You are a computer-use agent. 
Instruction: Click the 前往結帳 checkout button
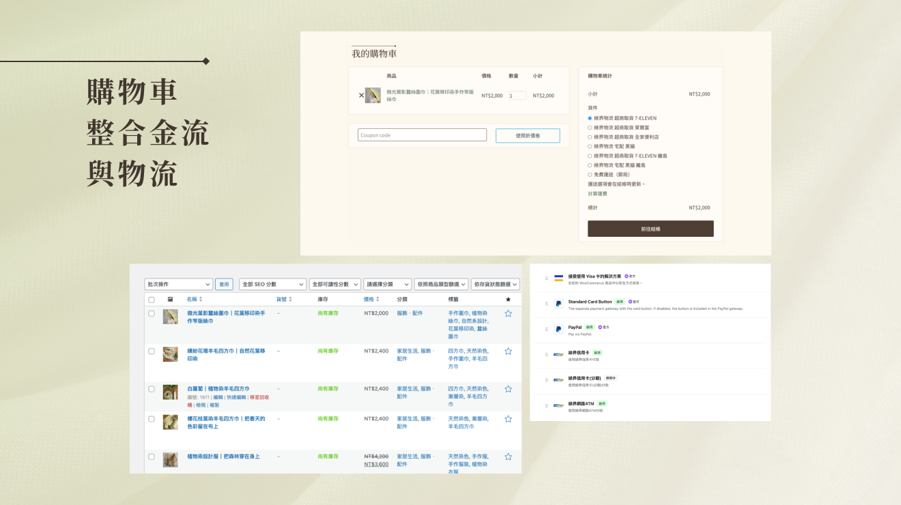650,229
